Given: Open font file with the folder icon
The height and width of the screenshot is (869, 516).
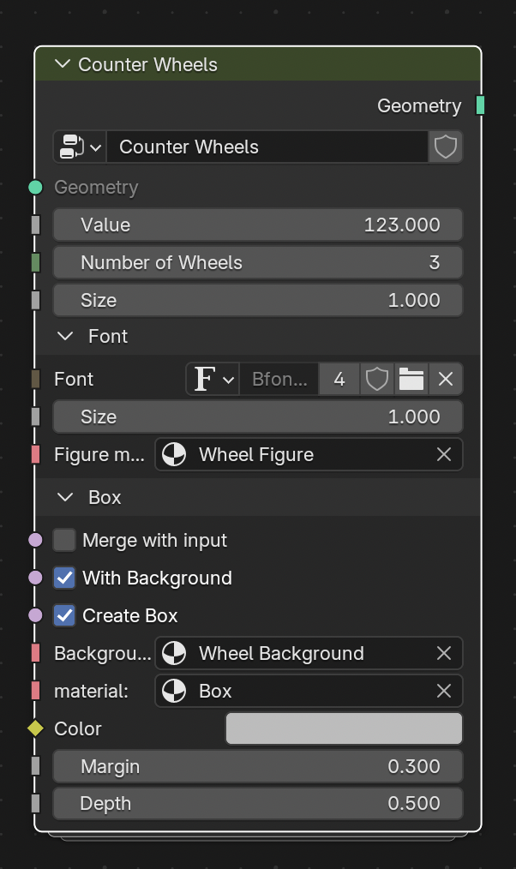Looking at the screenshot, I should click(411, 379).
